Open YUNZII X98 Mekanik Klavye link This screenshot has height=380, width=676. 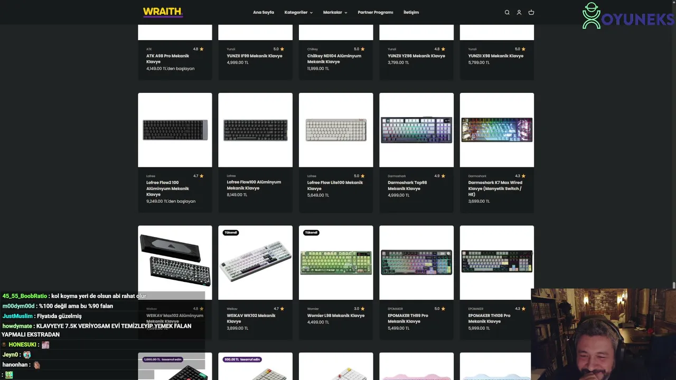coord(496,56)
